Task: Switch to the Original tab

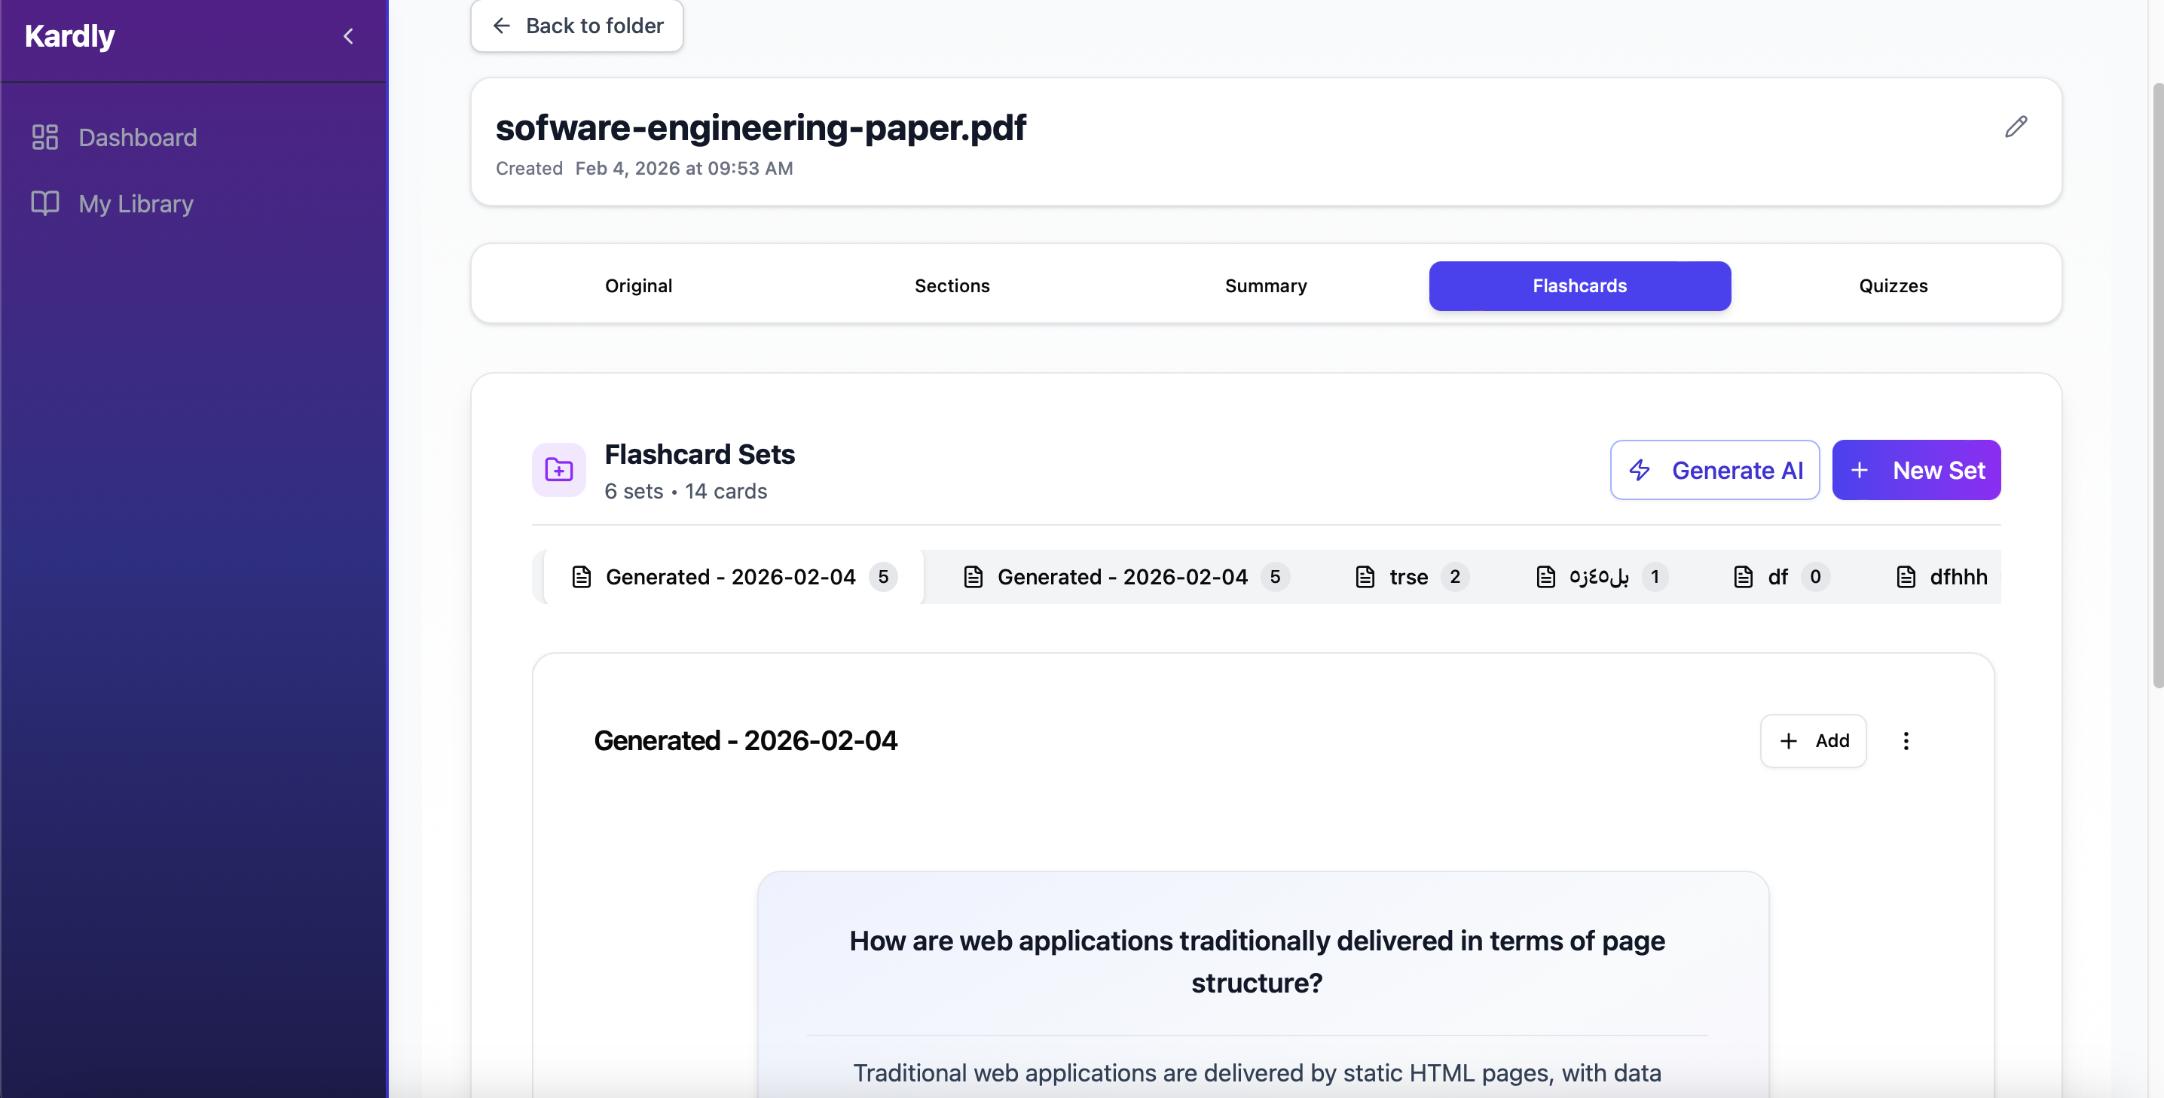Action: 638,285
